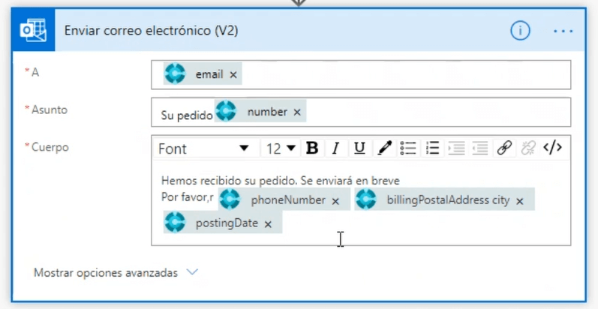Open the three-dots action menu
The width and height of the screenshot is (598, 309).
[x=563, y=31]
